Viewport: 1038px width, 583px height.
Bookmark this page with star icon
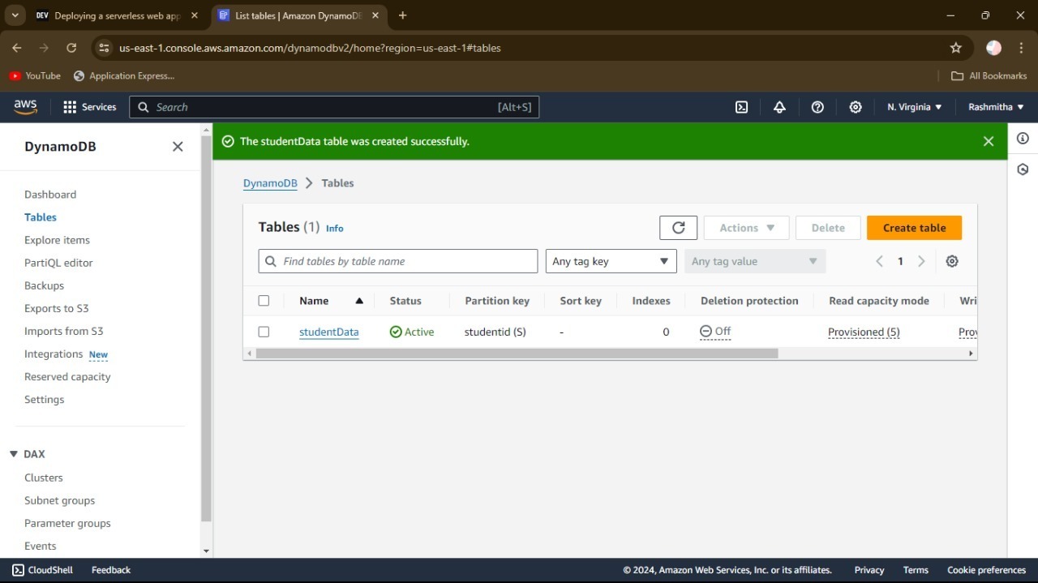956,48
